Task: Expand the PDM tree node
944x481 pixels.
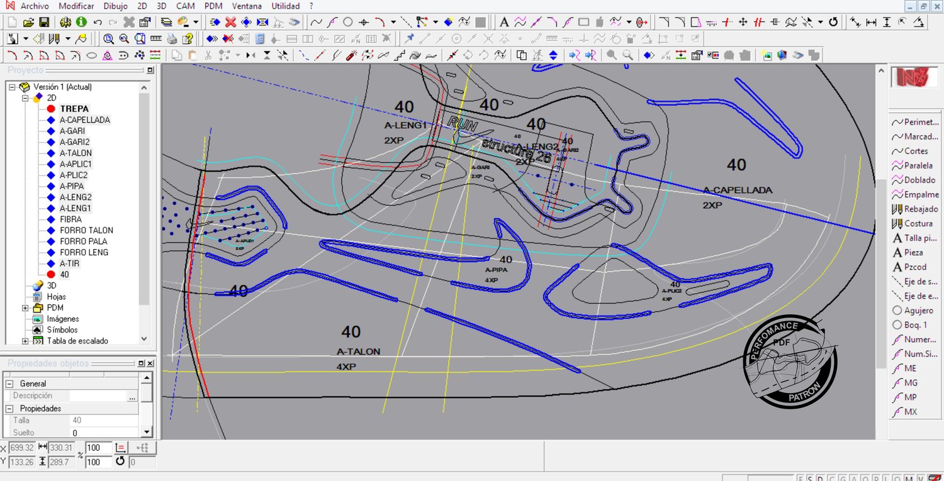Action: coord(25,308)
